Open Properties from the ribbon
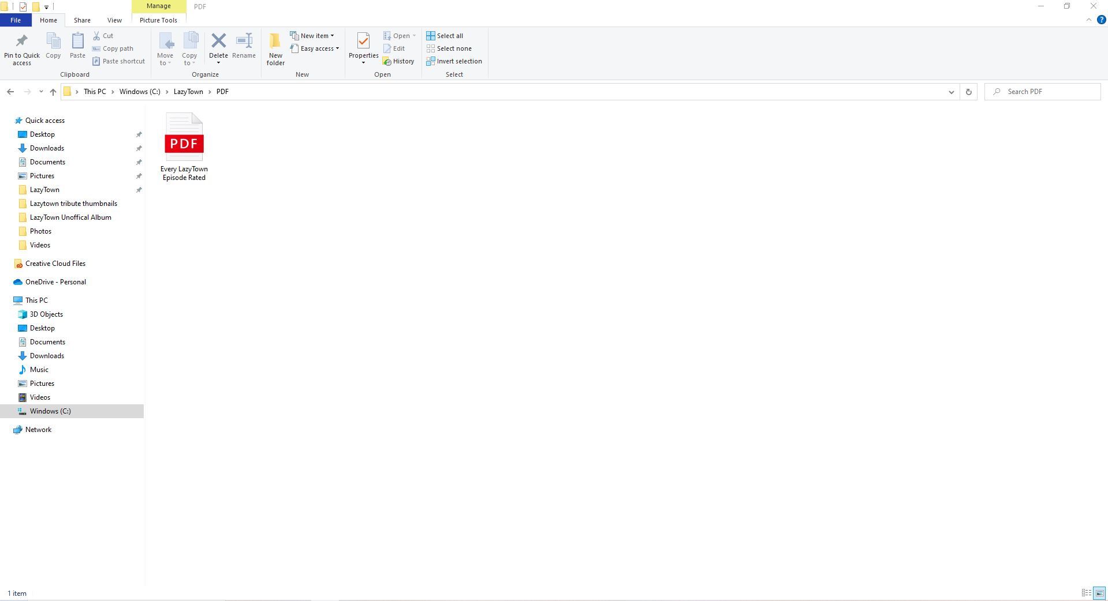 point(363,42)
